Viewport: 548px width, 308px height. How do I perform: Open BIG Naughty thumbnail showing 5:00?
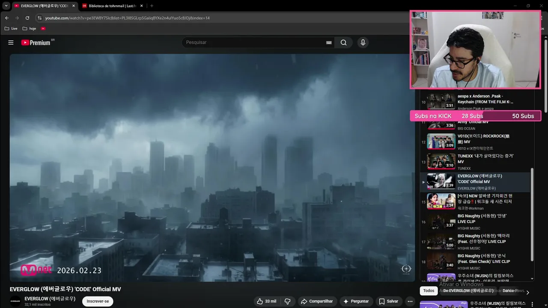click(441, 241)
